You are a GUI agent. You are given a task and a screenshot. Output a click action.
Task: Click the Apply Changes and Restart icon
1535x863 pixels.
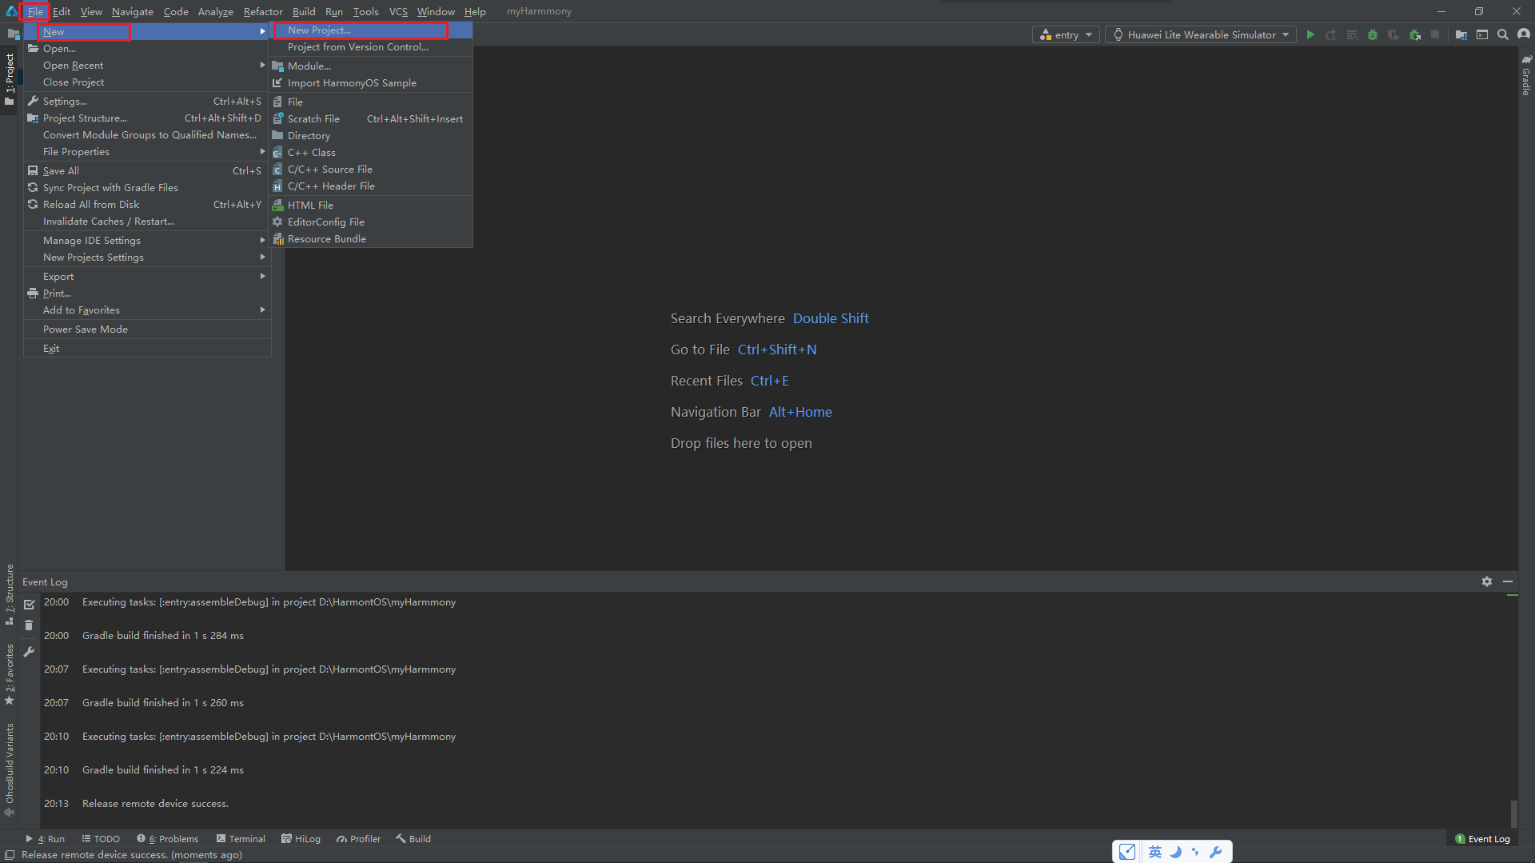click(x=1330, y=34)
